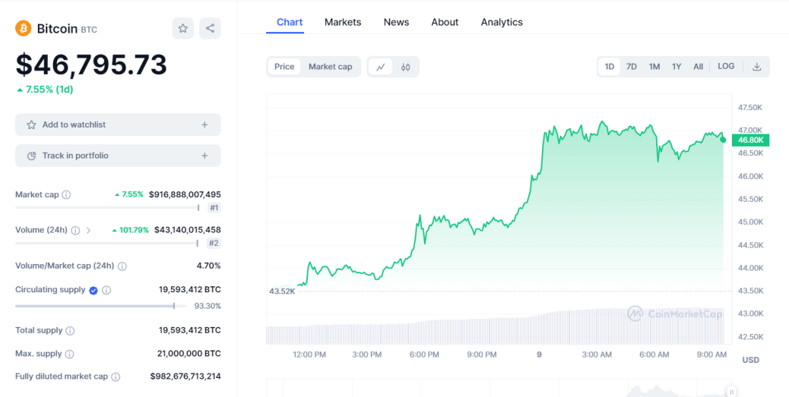Select the 7D time range
The image size is (789, 397).
point(631,67)
